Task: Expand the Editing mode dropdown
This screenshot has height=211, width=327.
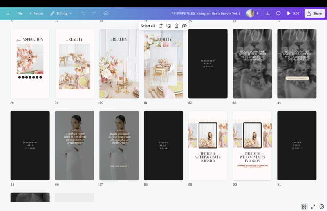Action: click(x=61, y=13)
